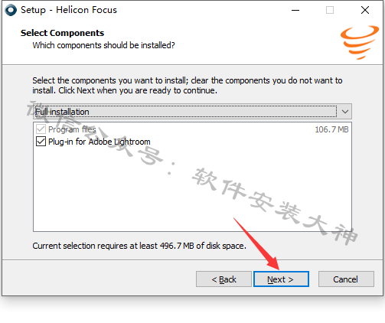Click the Setup - Helicon Focus title text
Screen dimensions: 385x323
click(x=69, y=10)
